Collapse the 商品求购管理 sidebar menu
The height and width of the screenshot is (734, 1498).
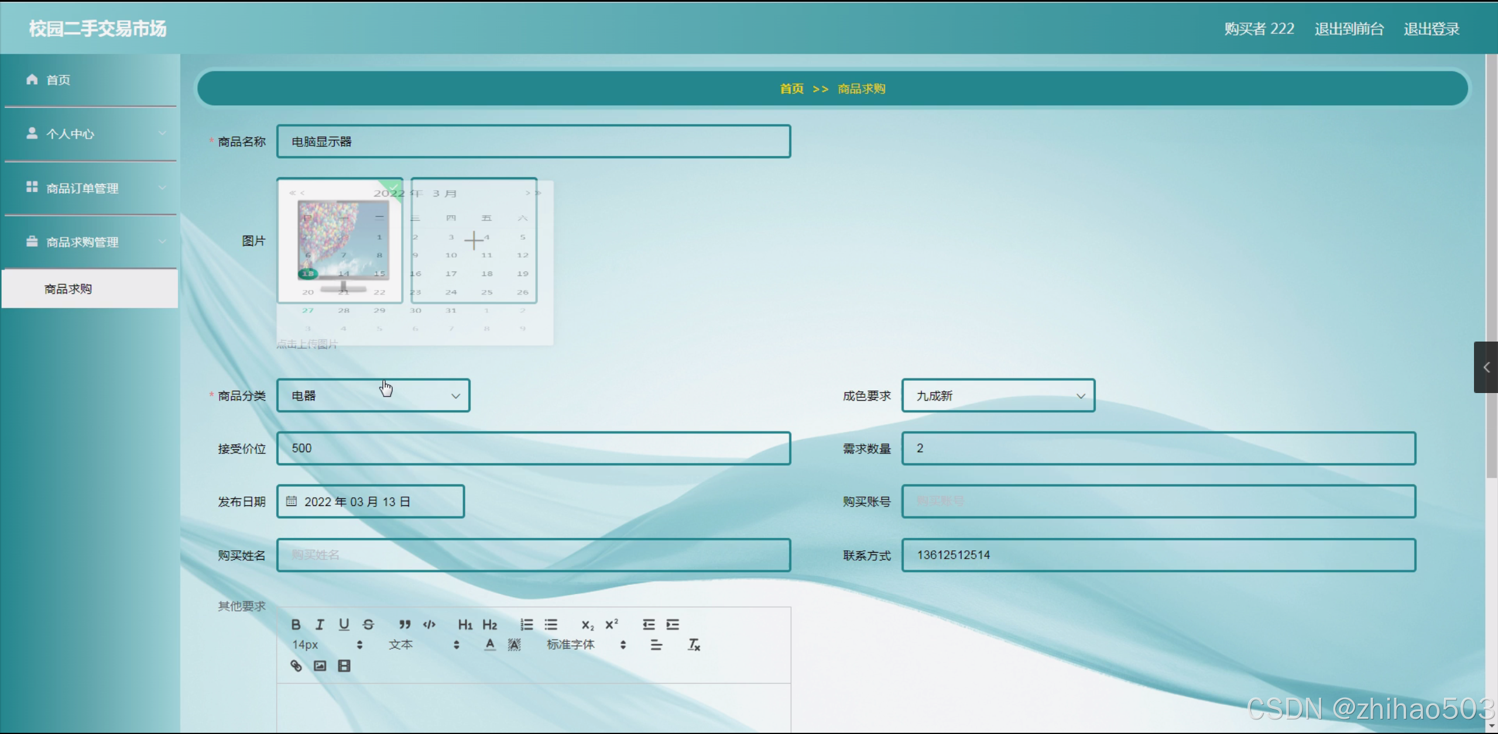[x=90, y=242]
